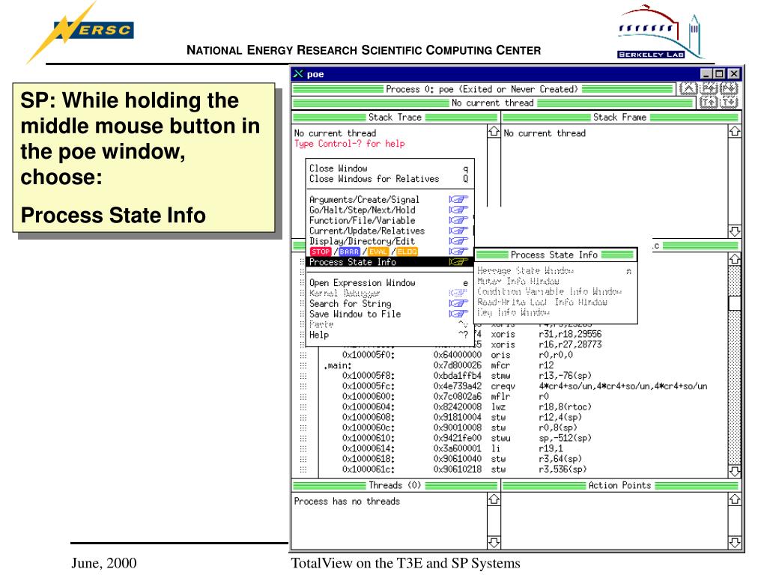Click the "June, 2000" footer text
This screenshot has width=767, height=575.
click(104, 563)
